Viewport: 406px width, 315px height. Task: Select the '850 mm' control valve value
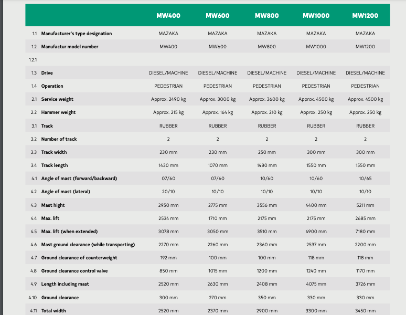click(168, 271)
